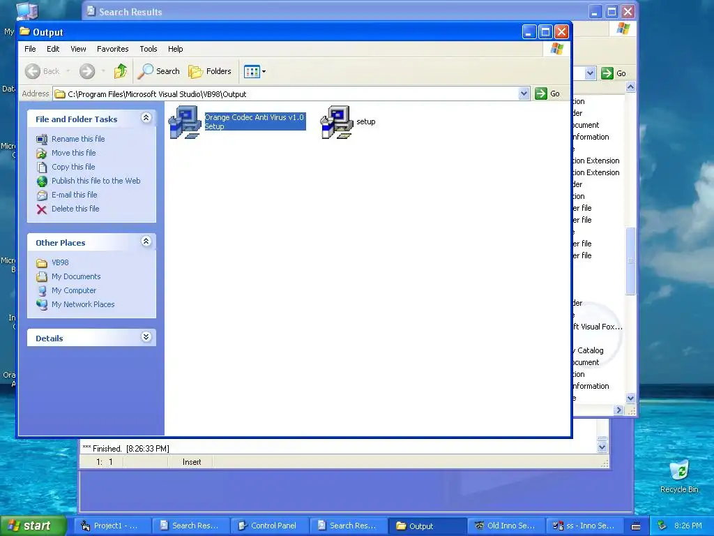Click the Output folder title bar icon
The height and width of the screenshot is (536, 714).
25,32
